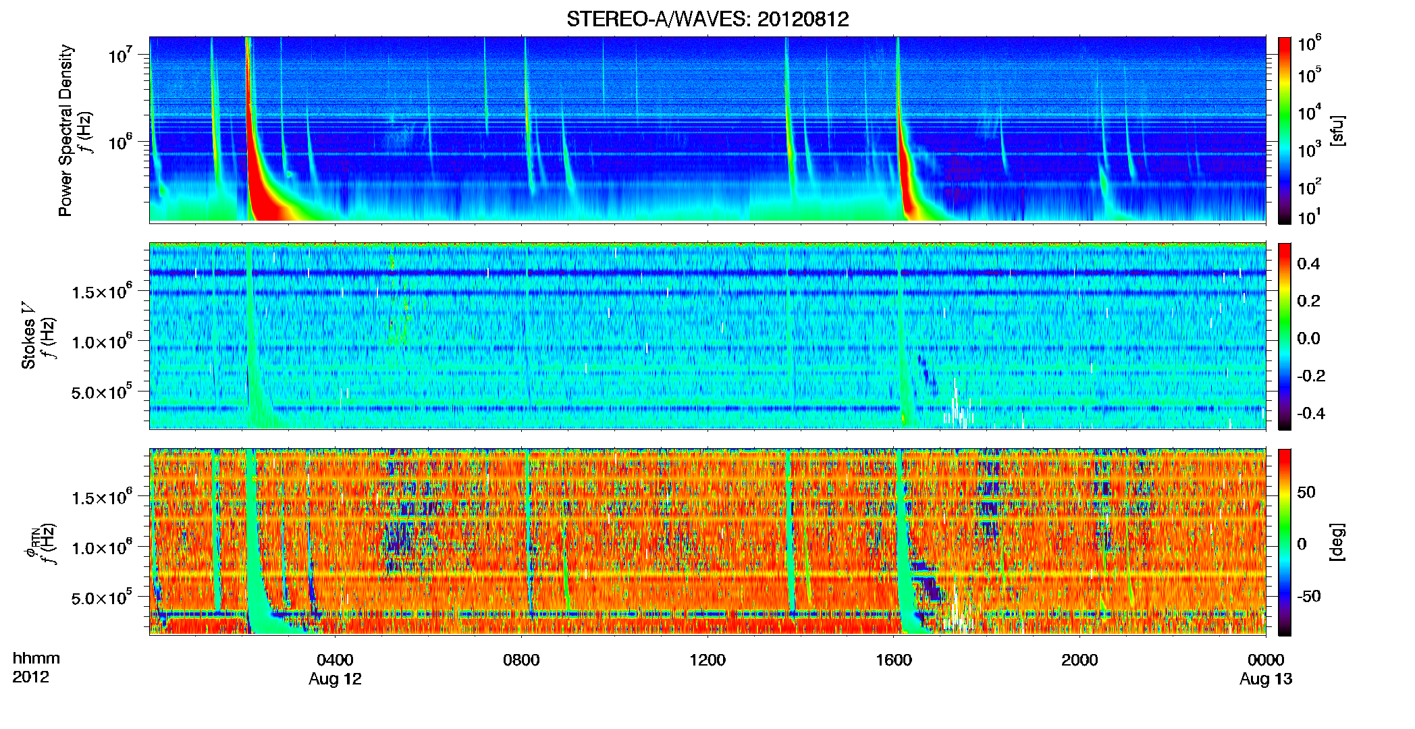
Task: Select the 0.0 label on Stokes V colorbar
Action: (1308, 339)
